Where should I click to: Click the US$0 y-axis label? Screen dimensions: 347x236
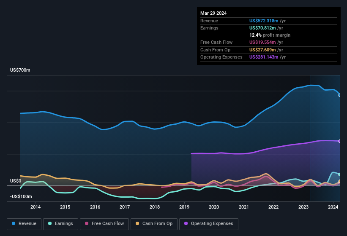click(x=16, y=181)
